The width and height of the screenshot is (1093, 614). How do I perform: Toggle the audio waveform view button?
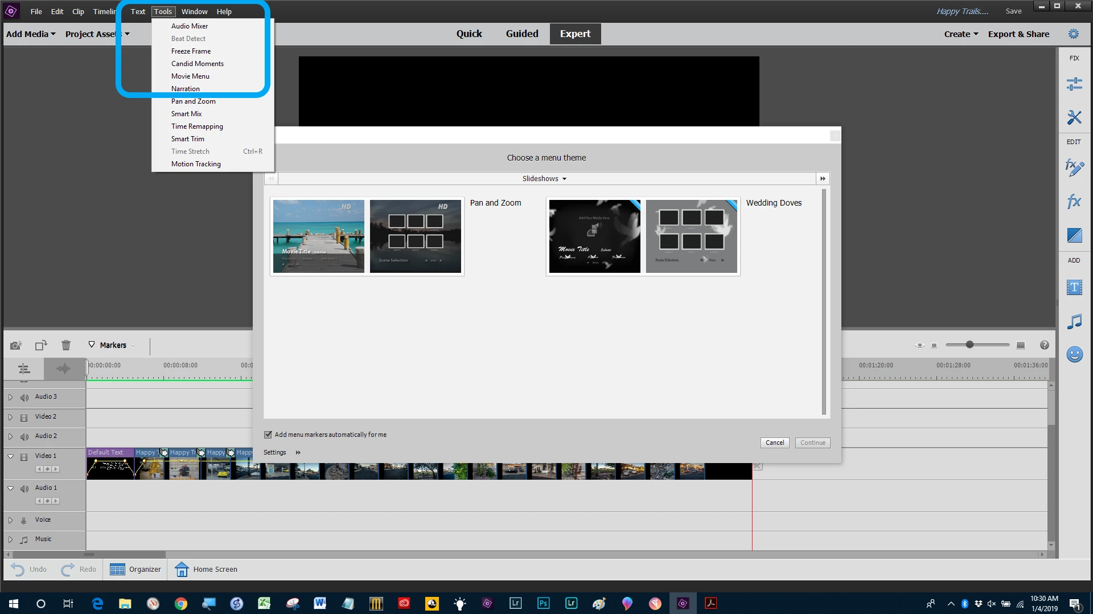point(63,369)
